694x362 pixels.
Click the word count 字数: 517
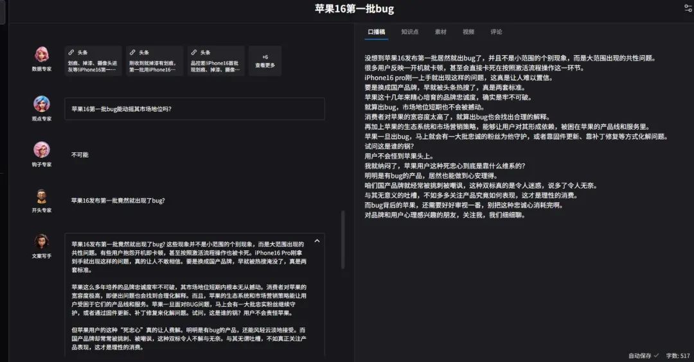point(678,356)
